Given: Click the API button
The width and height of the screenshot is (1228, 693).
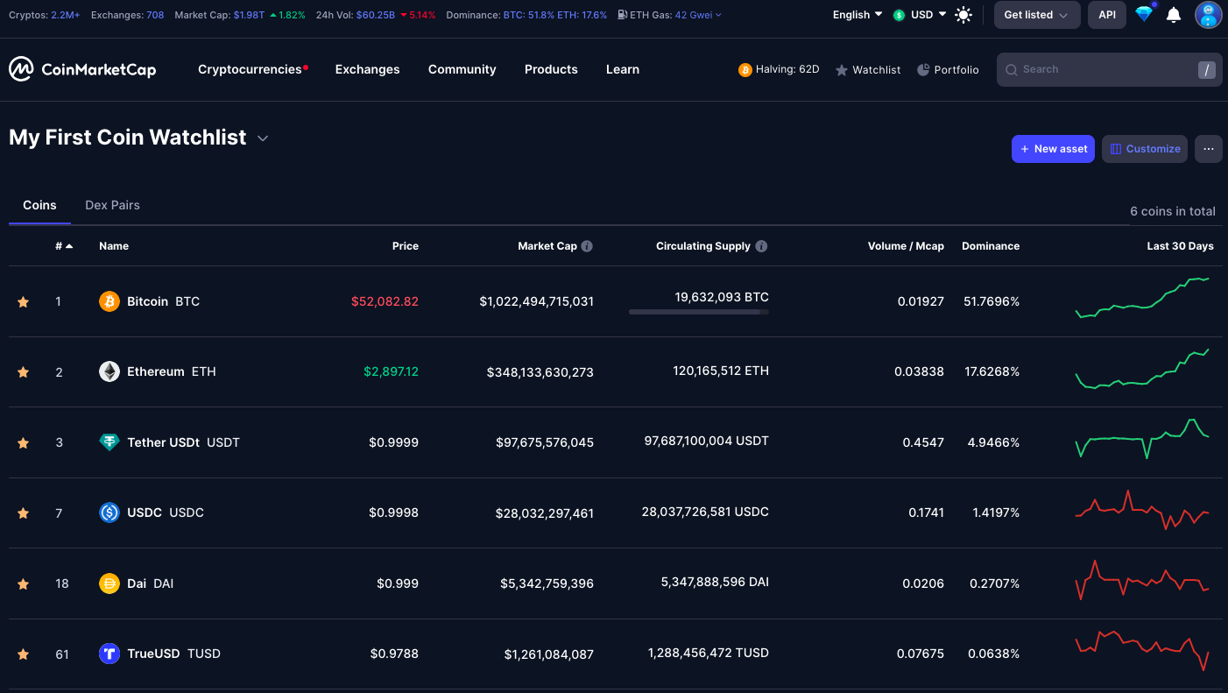Looking at the screenshot, I should 1107,15.
